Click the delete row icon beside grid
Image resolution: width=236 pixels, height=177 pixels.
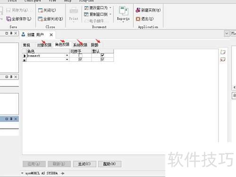coord(223,59)
